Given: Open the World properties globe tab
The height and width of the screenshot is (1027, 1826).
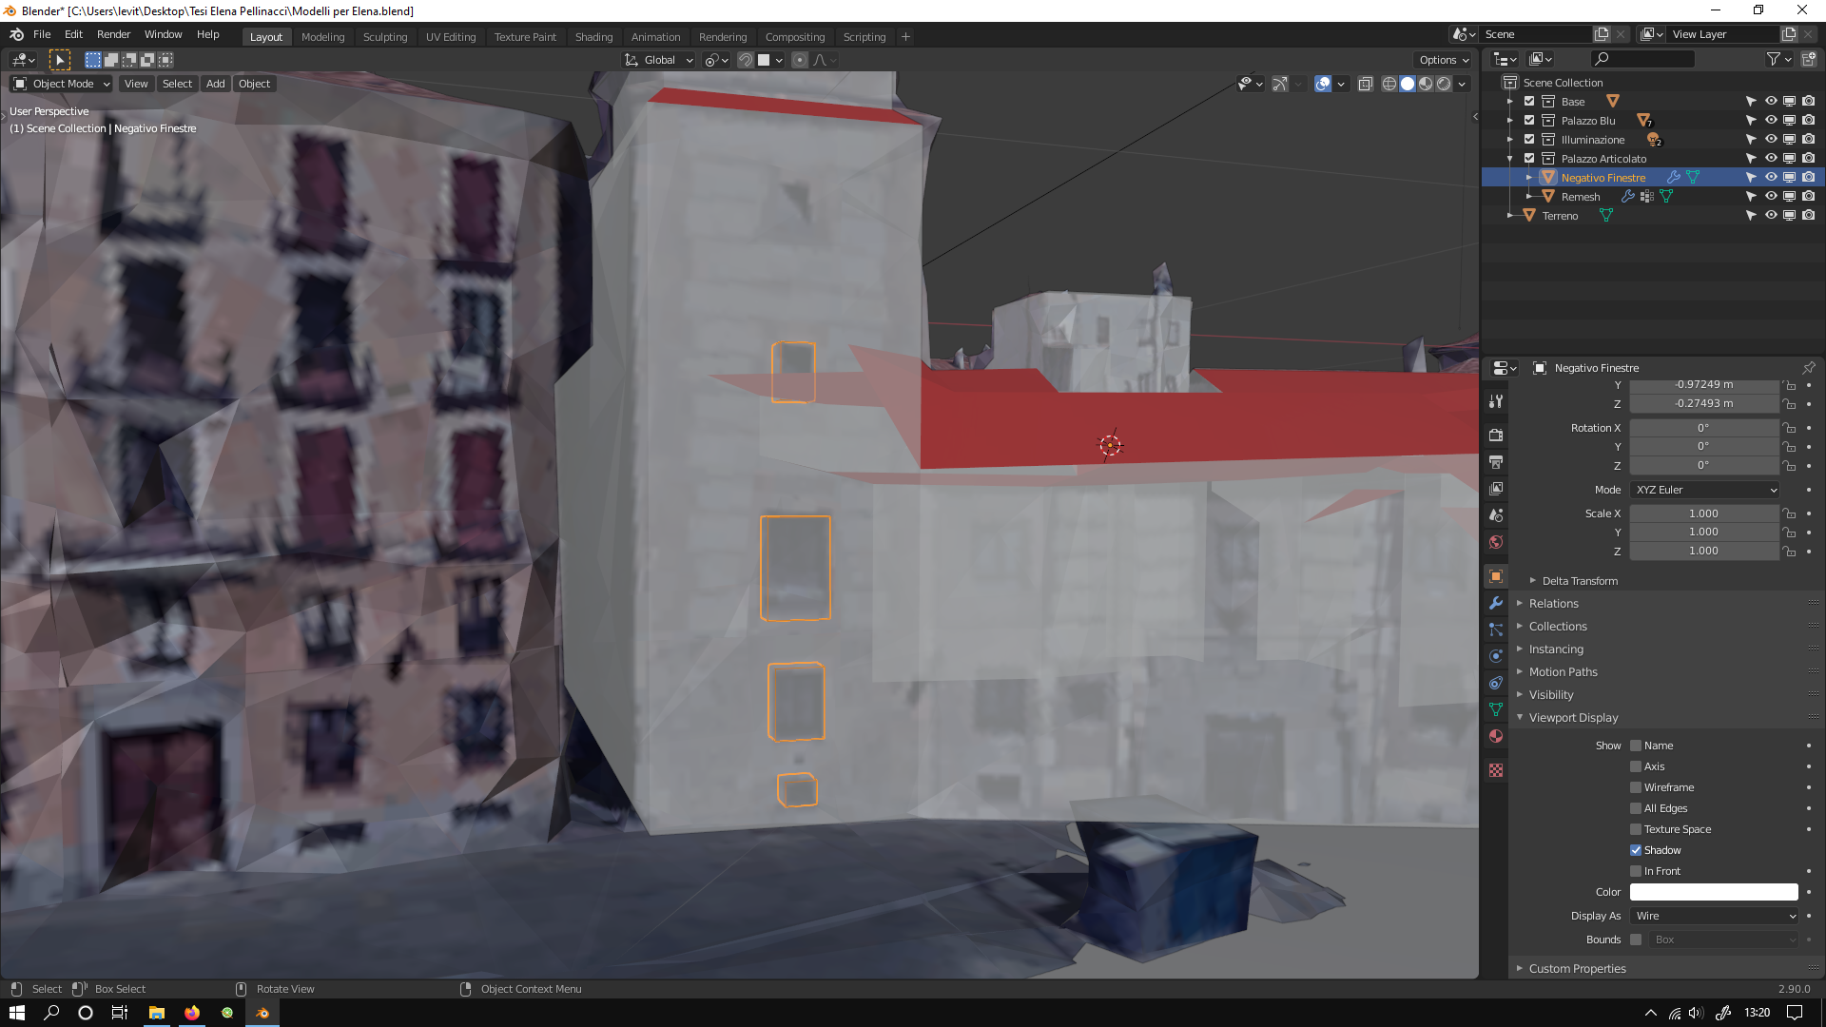Looking at the screenshot, I should (x=1496, y=542).
